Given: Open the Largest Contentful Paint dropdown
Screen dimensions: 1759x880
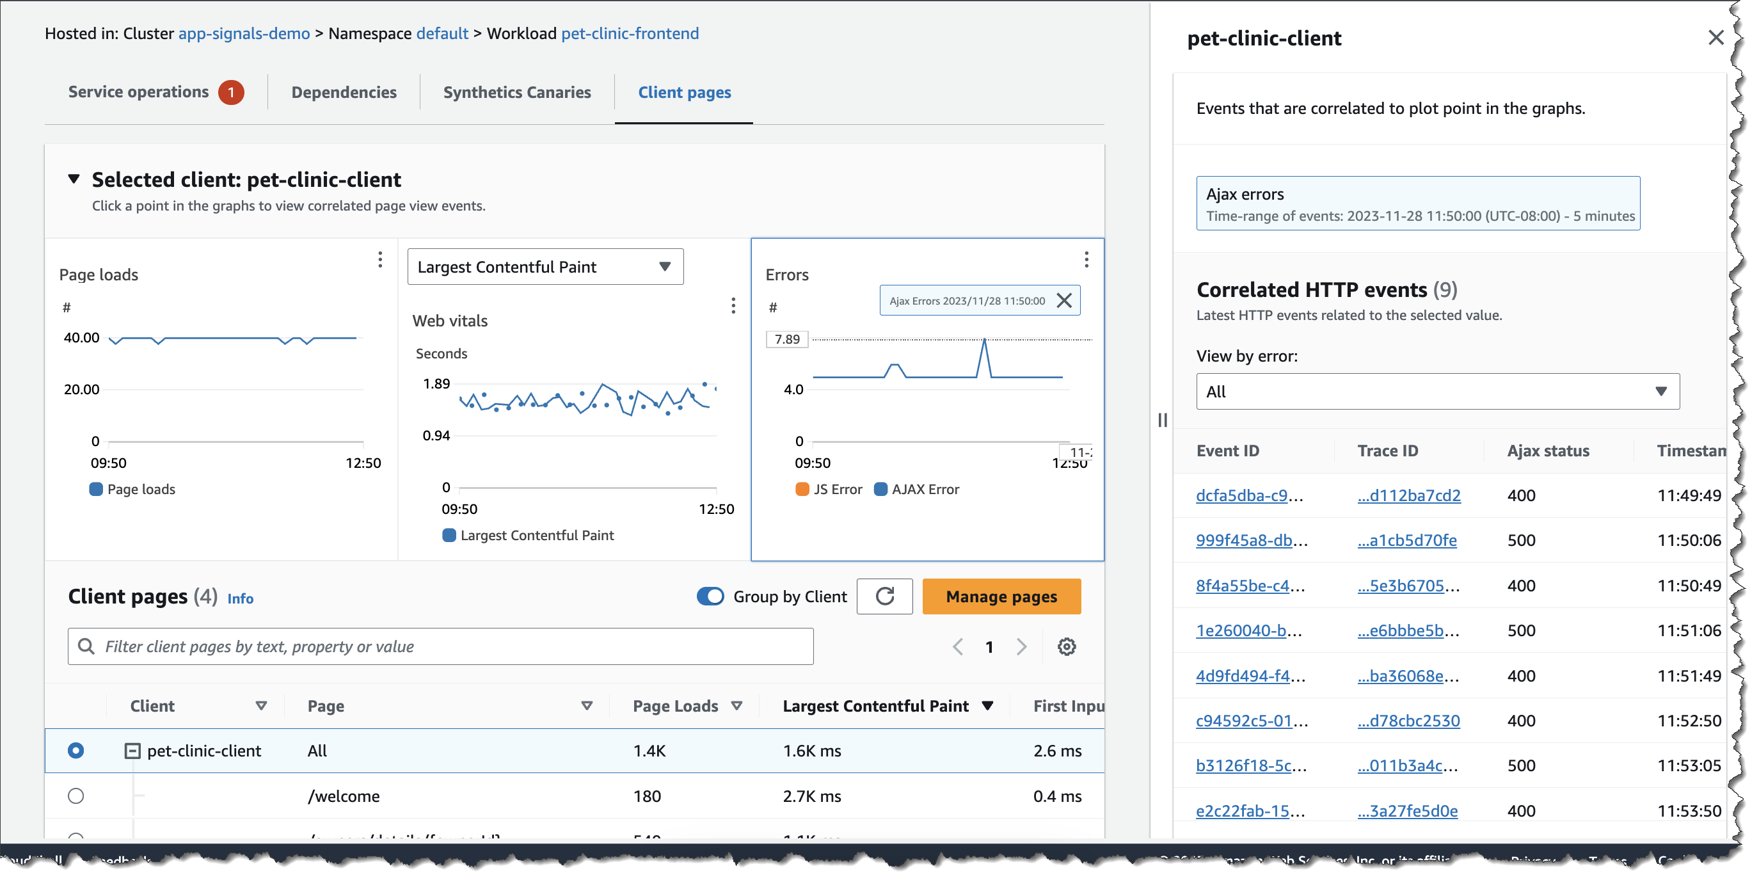Looking at the screenshot, I should tap(545, 266).
